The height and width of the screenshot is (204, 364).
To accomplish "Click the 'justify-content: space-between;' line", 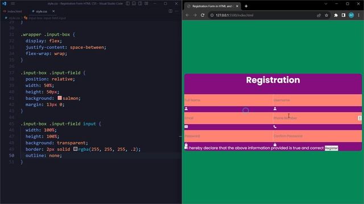I will [x=66, y=47].
